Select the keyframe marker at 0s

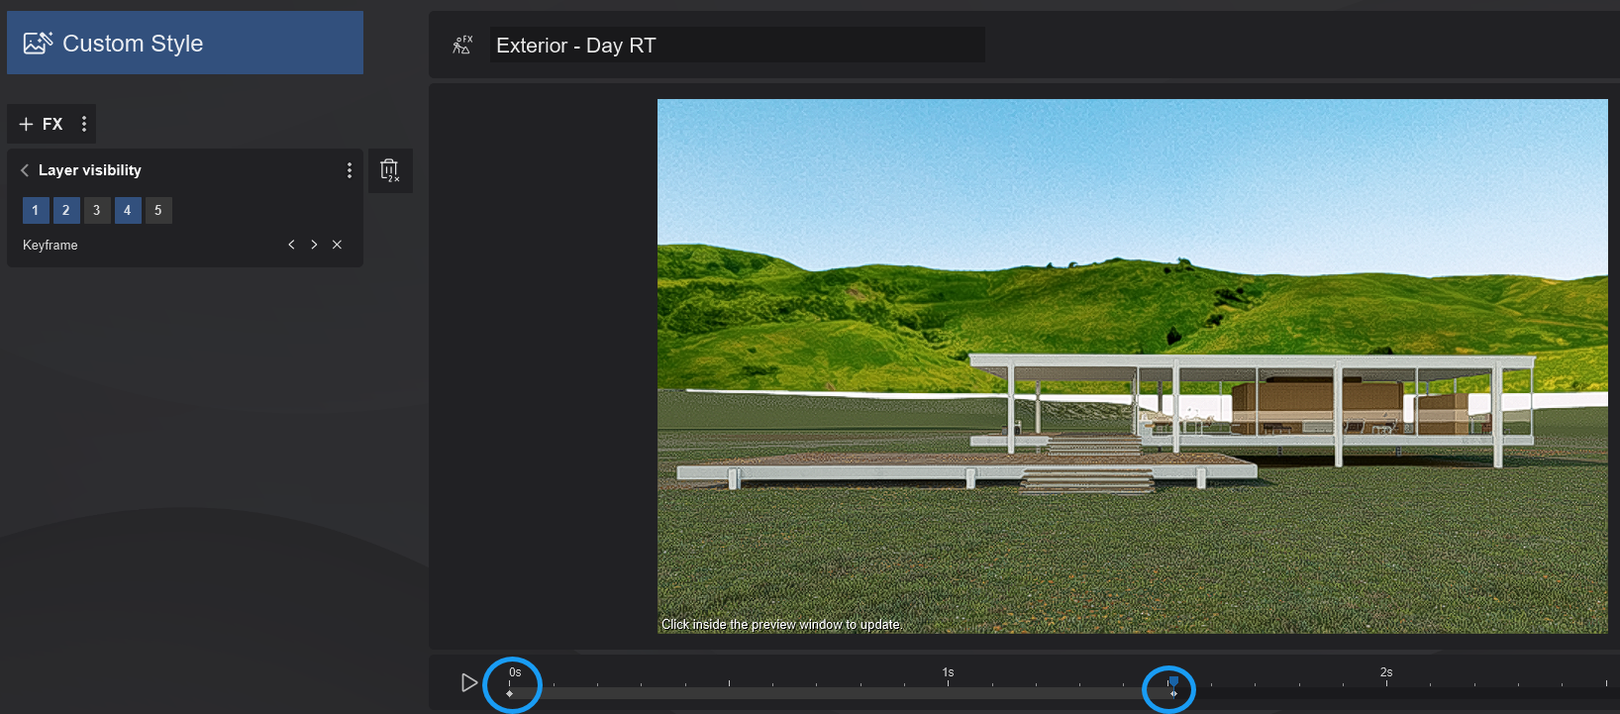point(510,693)
